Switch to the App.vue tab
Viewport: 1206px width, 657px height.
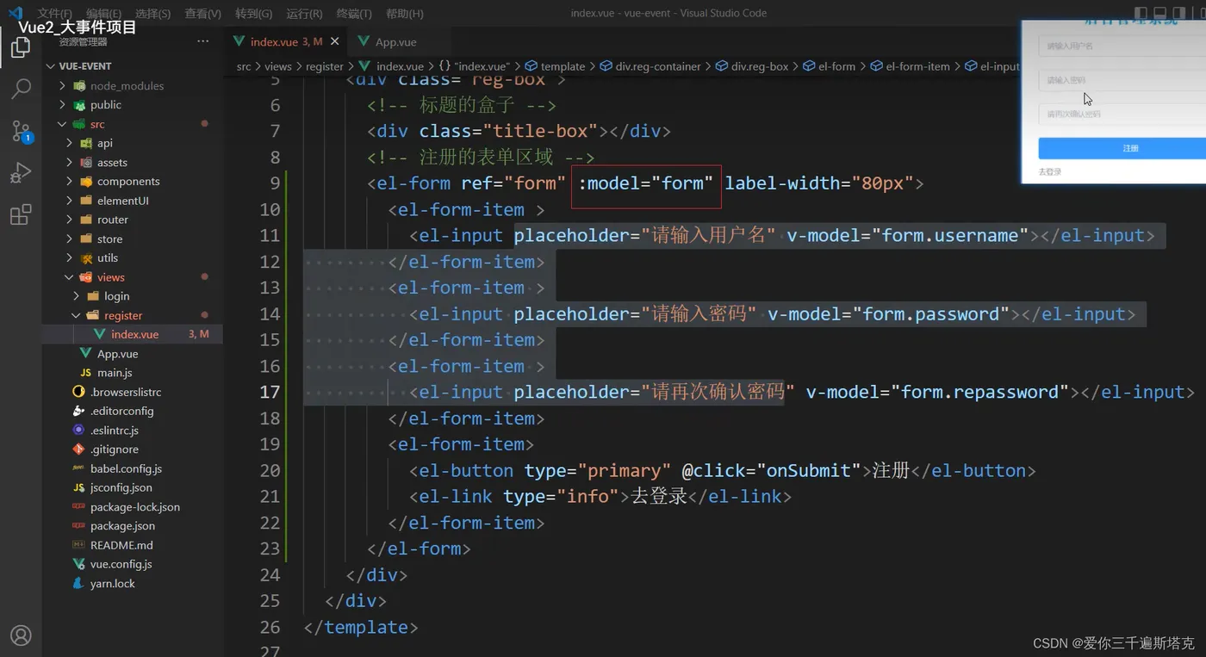395,41
